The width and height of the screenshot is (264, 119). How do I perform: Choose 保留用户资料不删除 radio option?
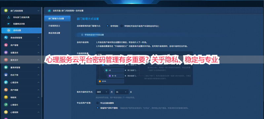(97, 108)
